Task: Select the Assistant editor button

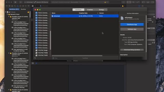Action: click(x=133, y=2)
